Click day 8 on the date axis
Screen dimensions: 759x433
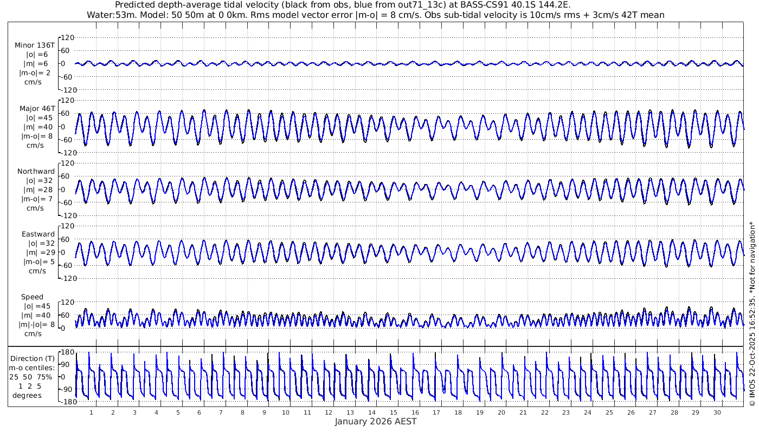pos(242,412)
